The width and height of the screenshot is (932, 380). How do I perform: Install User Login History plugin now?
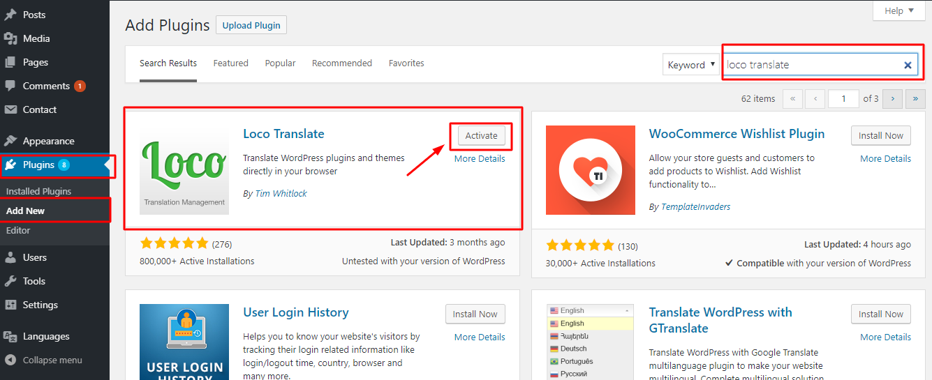pyautogui.click(x=475, y=314)
